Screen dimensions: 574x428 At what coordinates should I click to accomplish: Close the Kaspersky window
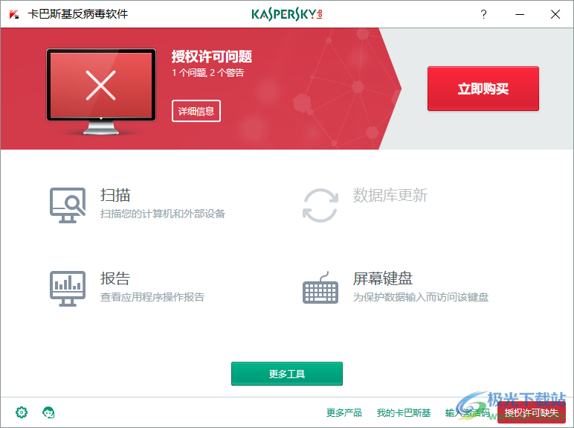pos(555,14)
